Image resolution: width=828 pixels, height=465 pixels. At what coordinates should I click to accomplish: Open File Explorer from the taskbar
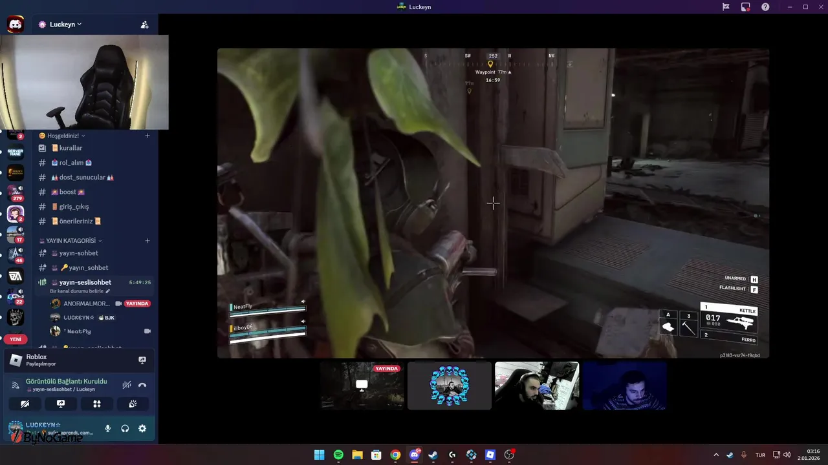(x=357, y=455)
